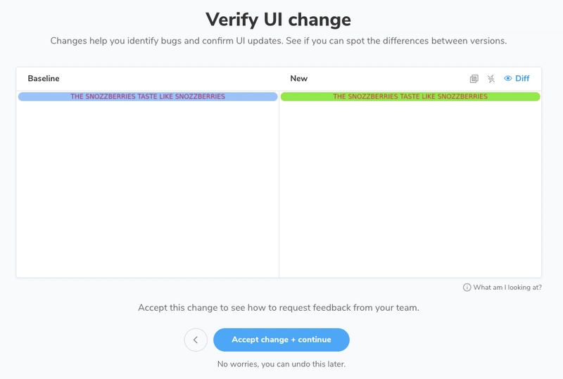Click the white header bar between New and icons

tap(387, 79)
